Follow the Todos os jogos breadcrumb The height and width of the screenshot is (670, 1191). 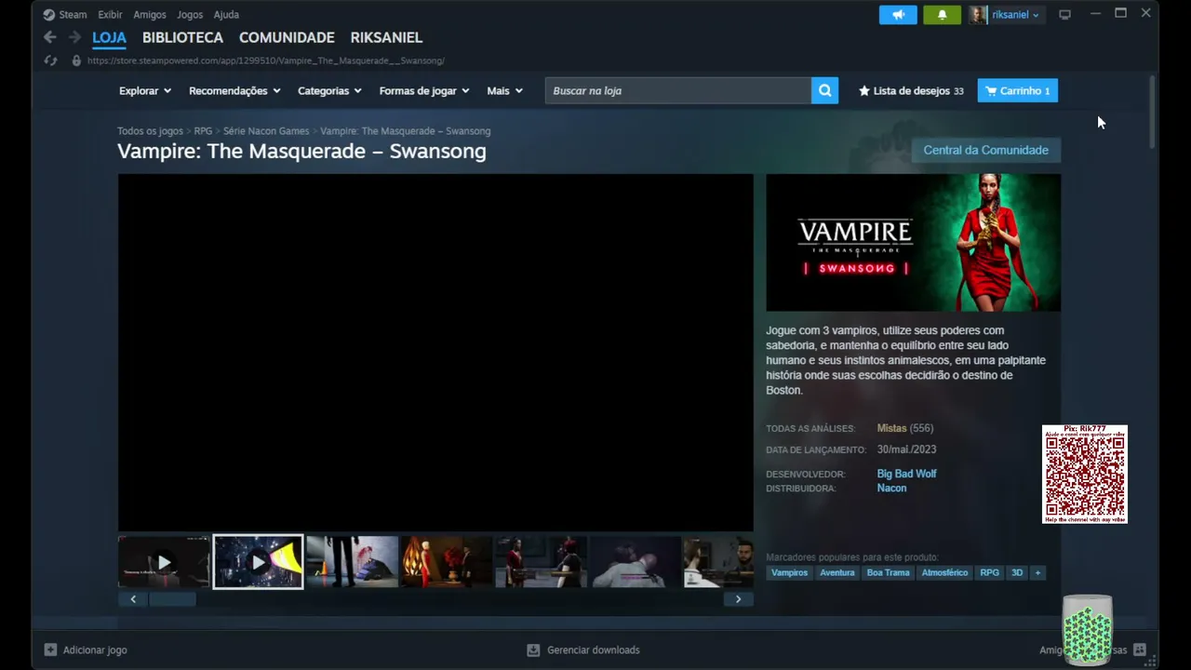point(150,131)
